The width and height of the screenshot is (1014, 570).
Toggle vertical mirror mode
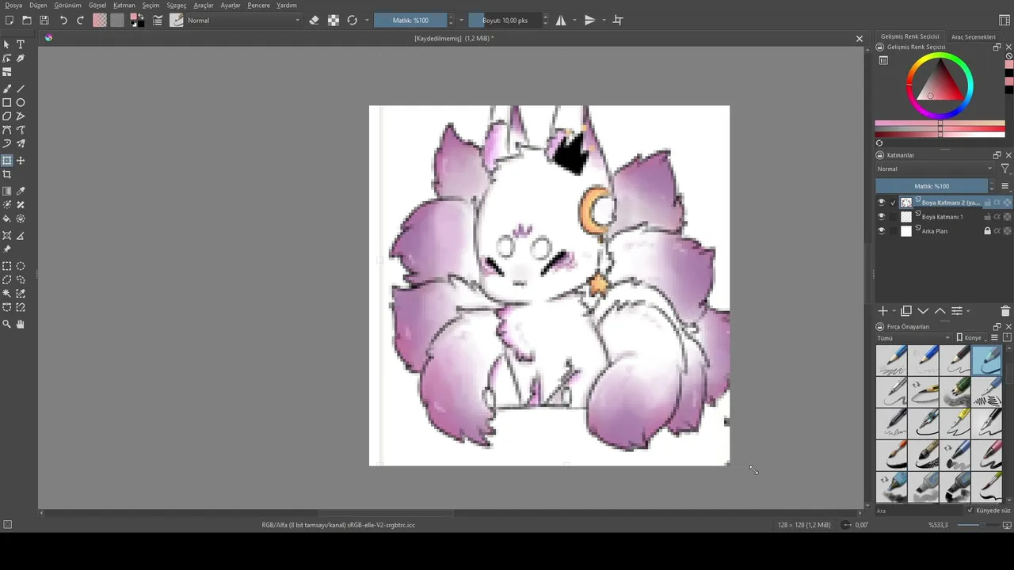tap(589, 21)
